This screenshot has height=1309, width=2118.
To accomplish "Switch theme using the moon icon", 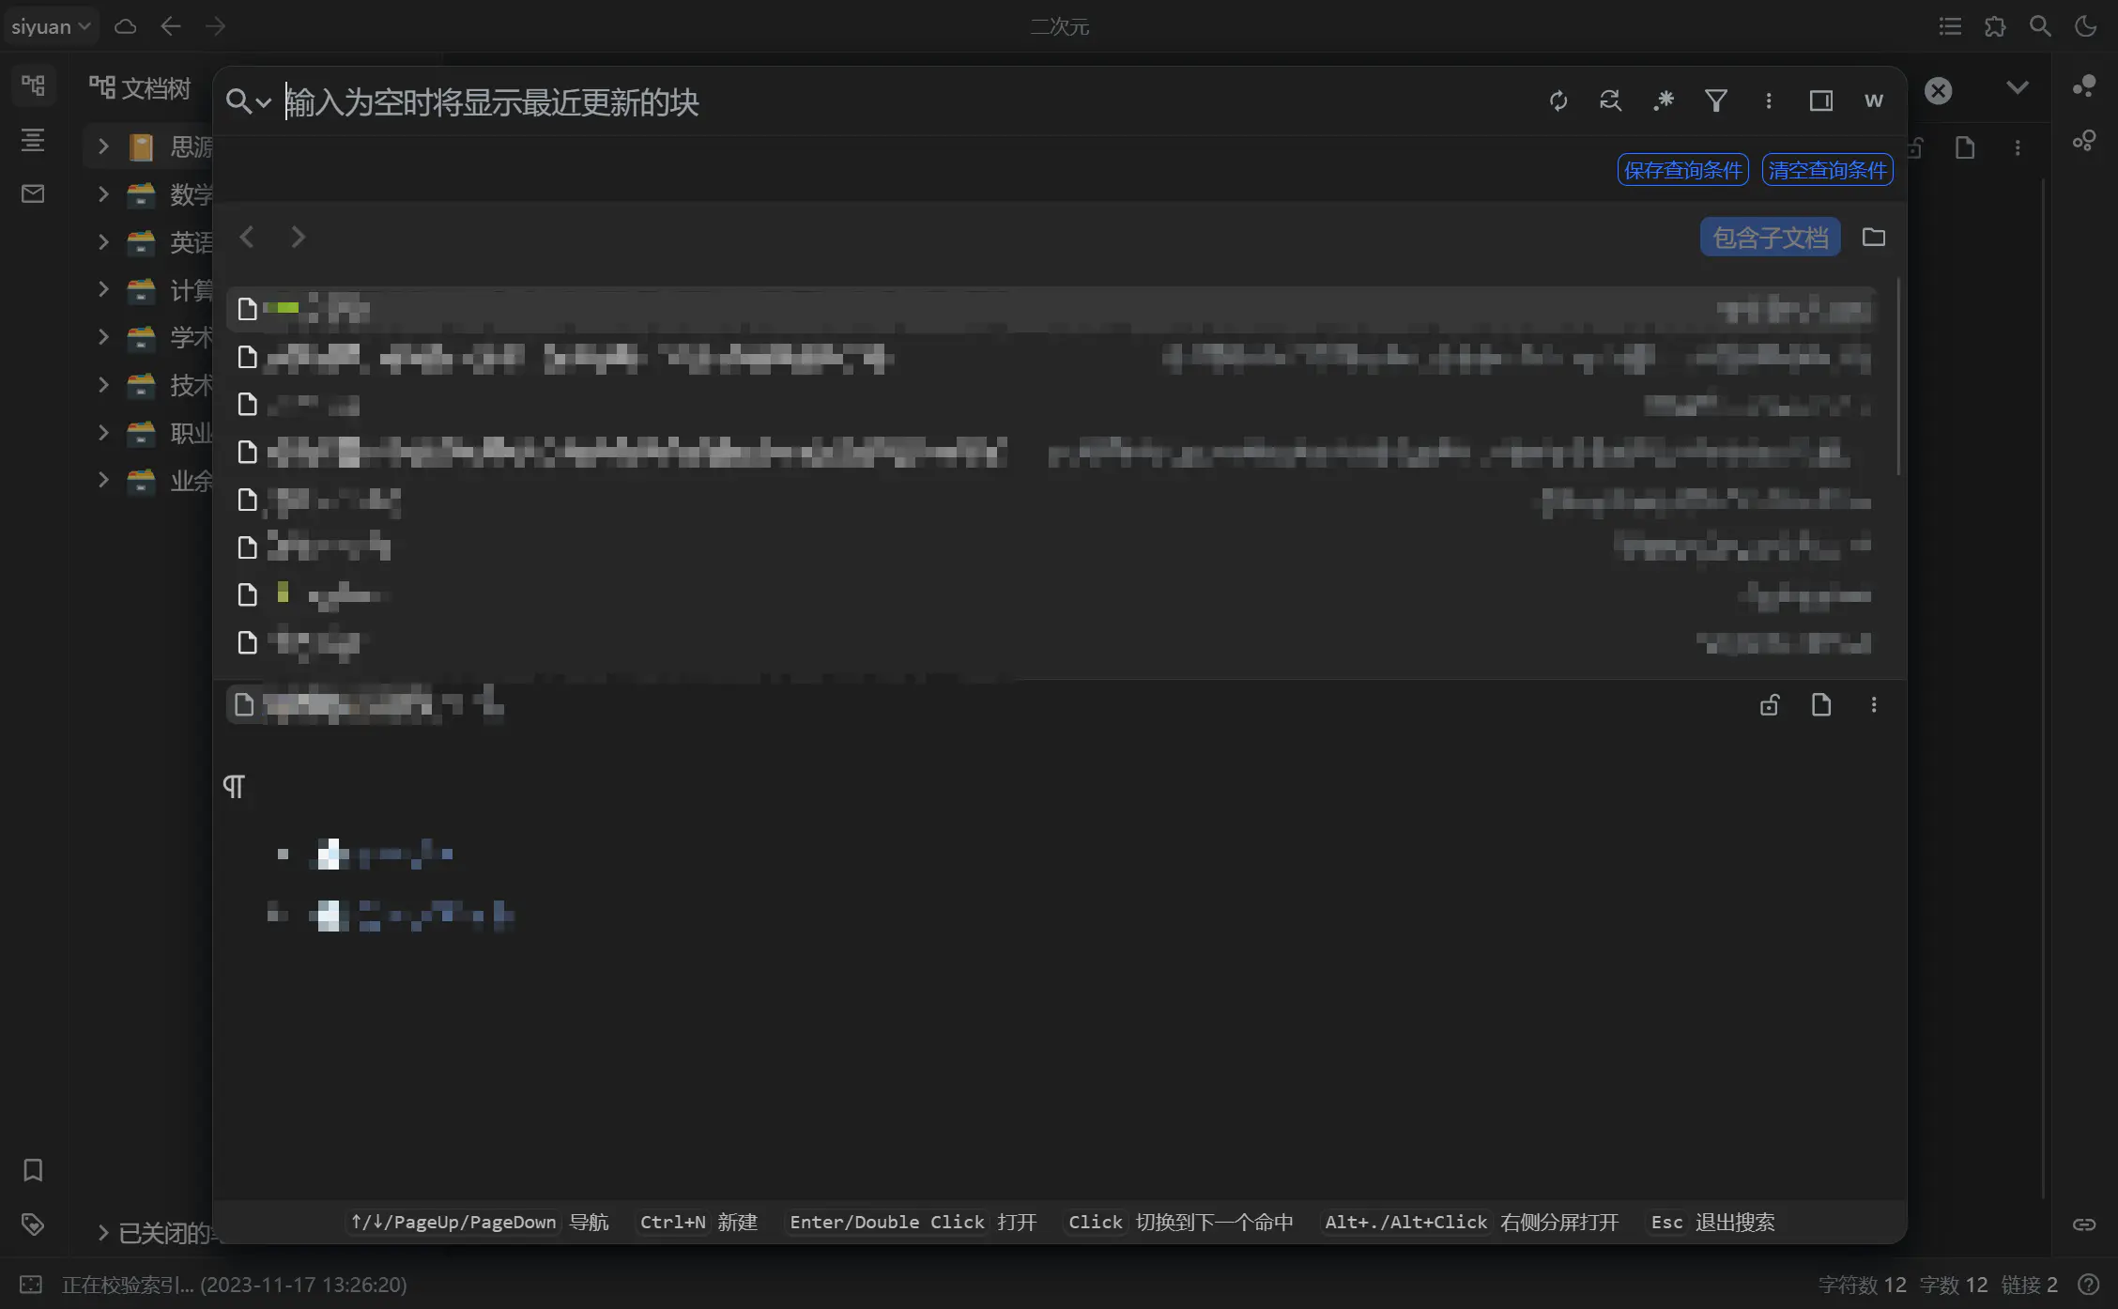I will pyautogui.click(x=2085, y=26).
